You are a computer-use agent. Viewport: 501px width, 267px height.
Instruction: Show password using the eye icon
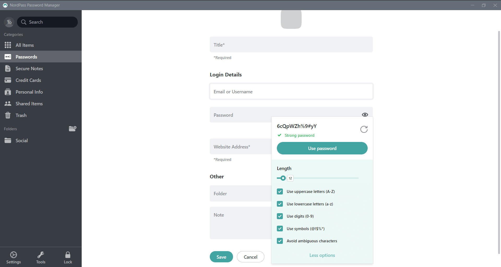pyautogui.click(x=365, y=115)
